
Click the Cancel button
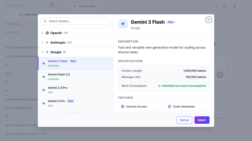point(184,120)
